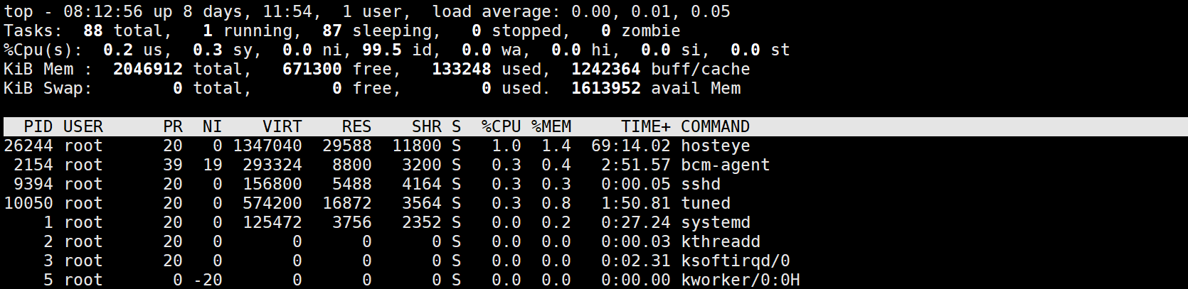Select the sshd process command
This screenshot has height=289, width=1188.
tap(701, 185)
